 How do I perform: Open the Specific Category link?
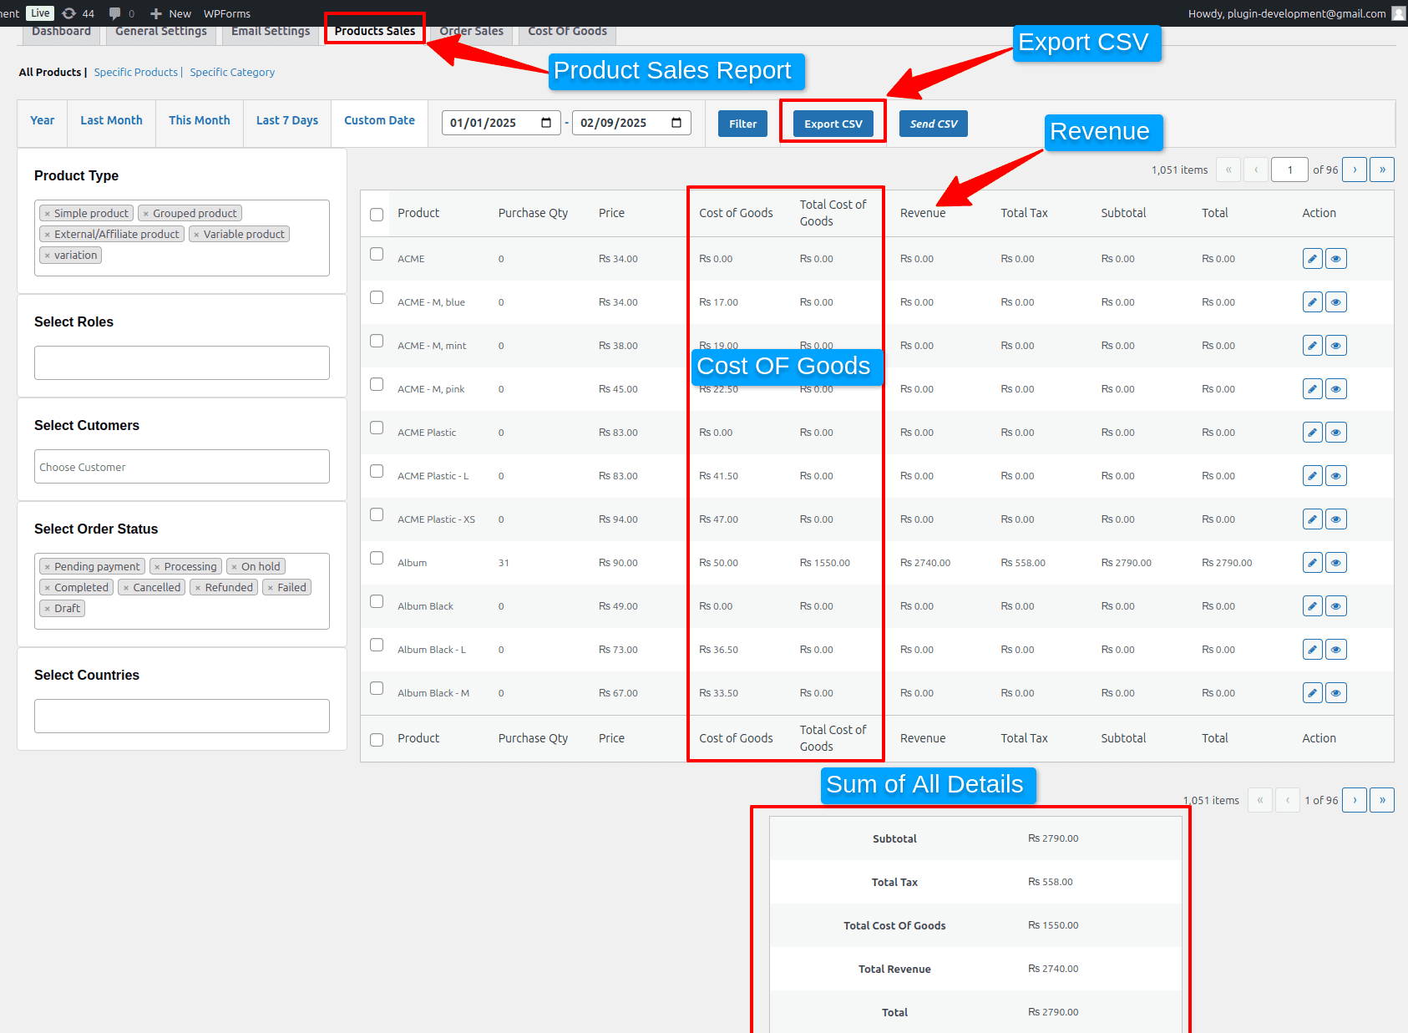tap(232, 73)
